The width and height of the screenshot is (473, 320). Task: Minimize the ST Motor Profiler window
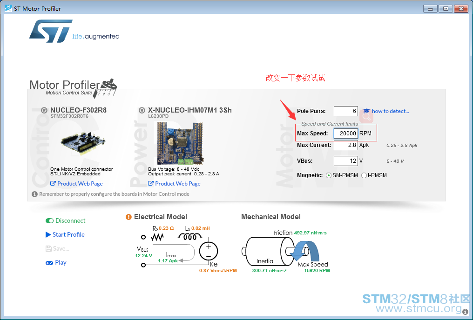[x=431, y=9]
